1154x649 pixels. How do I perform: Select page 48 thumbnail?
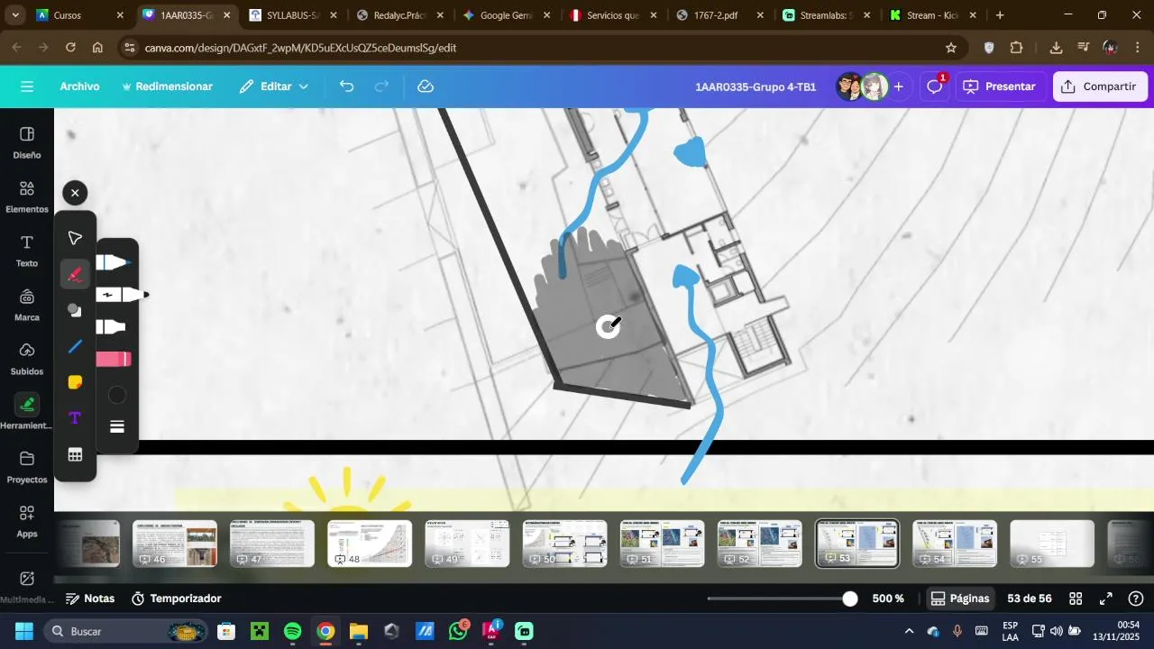click(x=370, y=544)
